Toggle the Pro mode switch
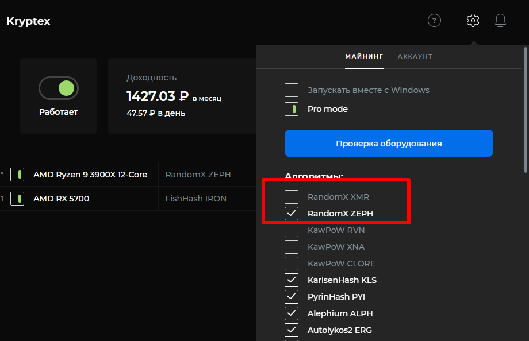The height and width of the screenshot is (341, 529). 292,109
